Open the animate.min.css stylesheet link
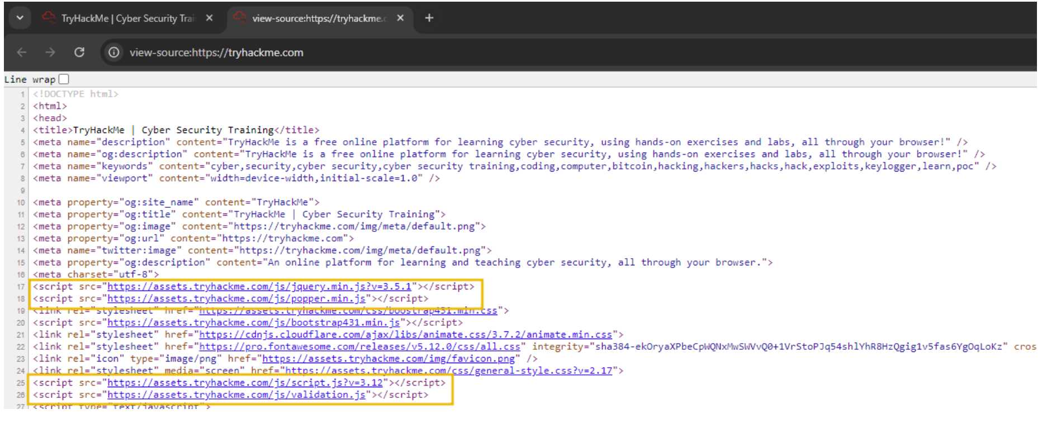The width and height of the screenshot is (1042, 428). [406, 335]
